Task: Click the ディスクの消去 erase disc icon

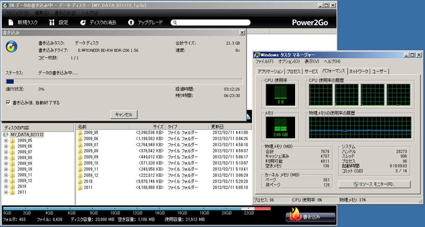Action: coord(83,22)
